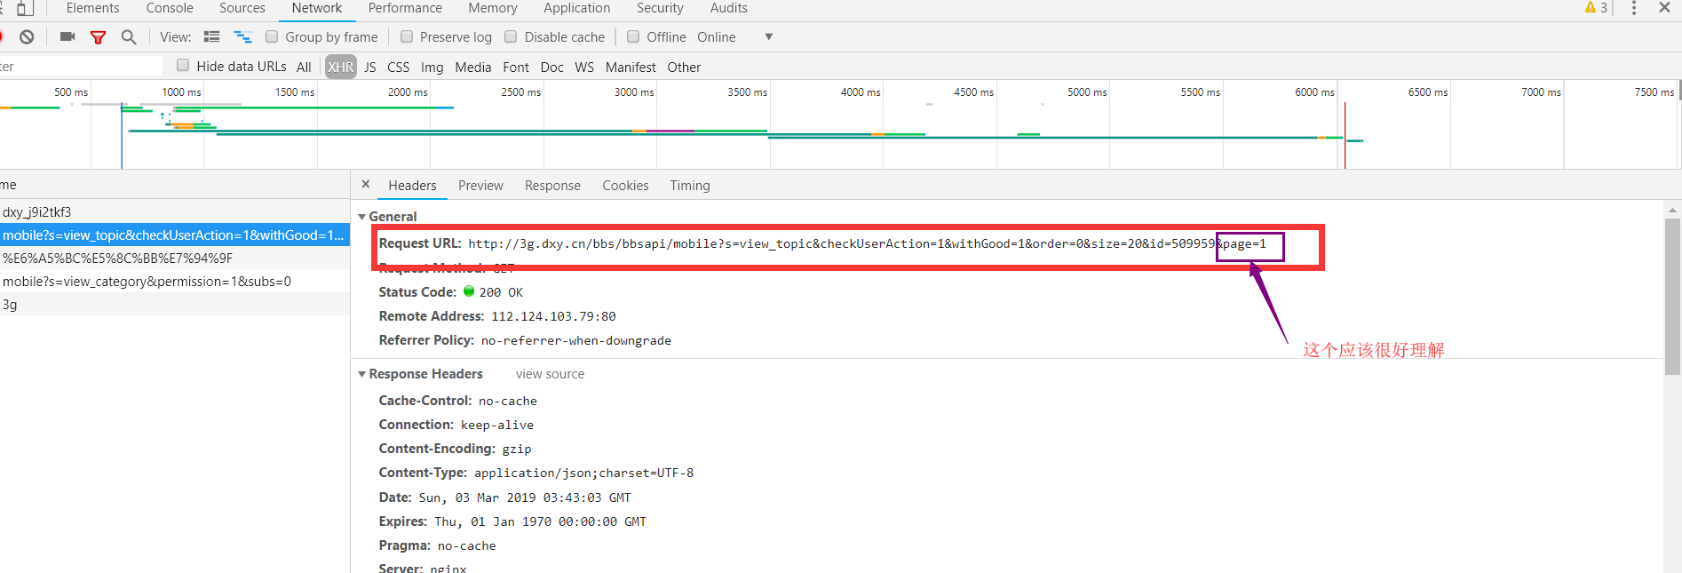Click the Content-Type application/json value
This screenshot has height=573, width=1682.
(583, 474)
